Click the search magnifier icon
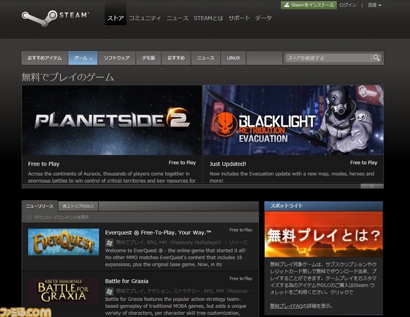Viewport: 410px width, 317px height. (x=376, y=58)
